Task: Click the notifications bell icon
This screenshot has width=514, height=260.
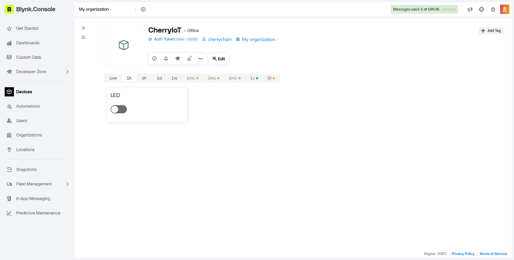Action: 166,59
